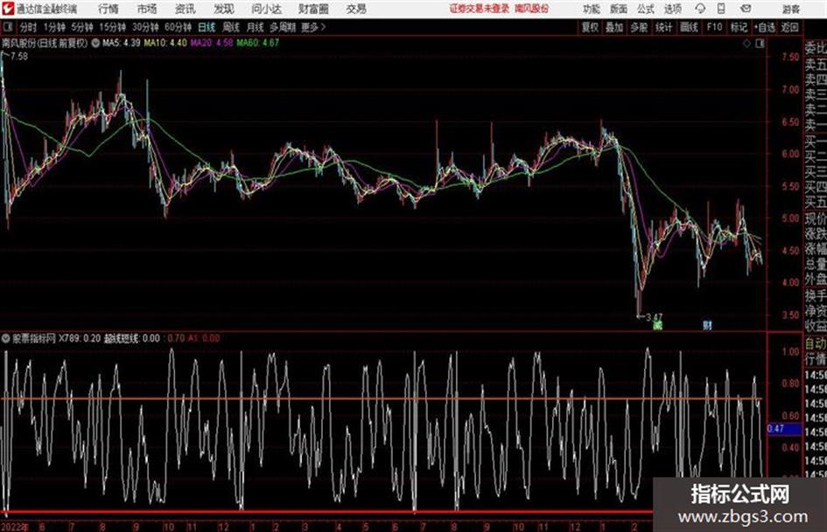Click the red 南风股份 stock name link

(x=532, y=9)
